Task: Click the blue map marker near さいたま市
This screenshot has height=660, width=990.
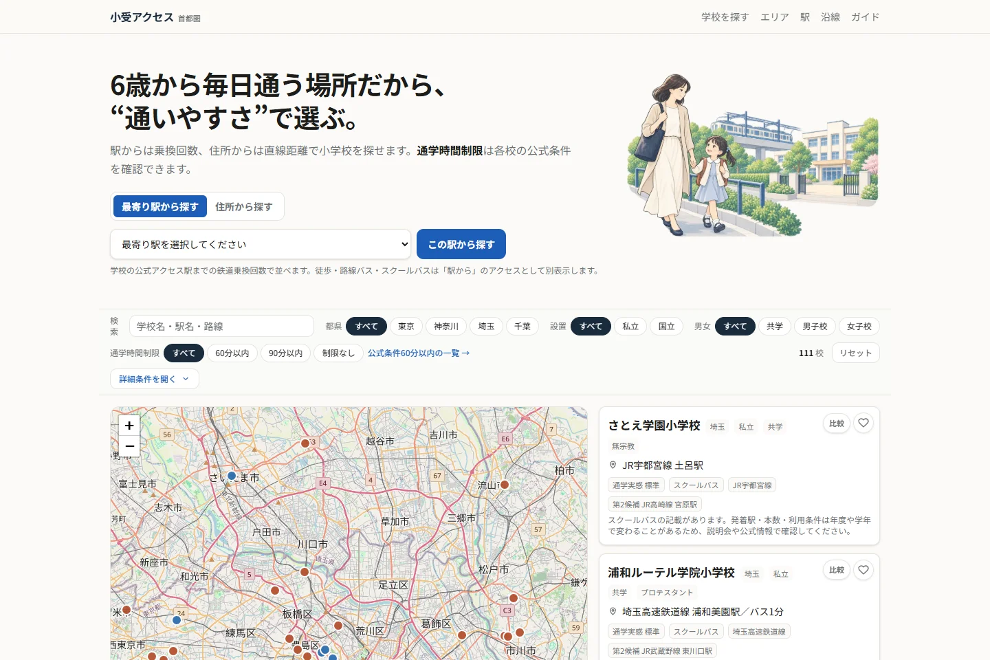Action: click(232, 476)
